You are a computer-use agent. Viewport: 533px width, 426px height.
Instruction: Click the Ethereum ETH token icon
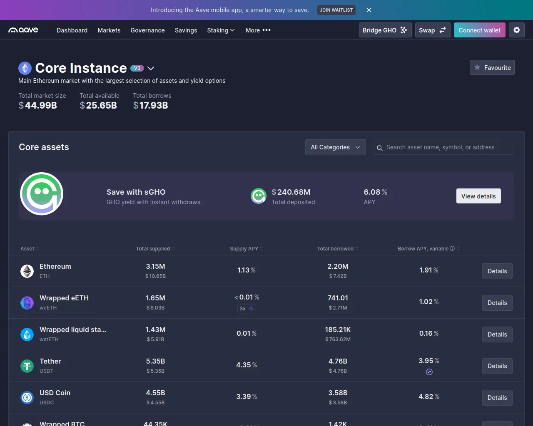coord(27,271)
